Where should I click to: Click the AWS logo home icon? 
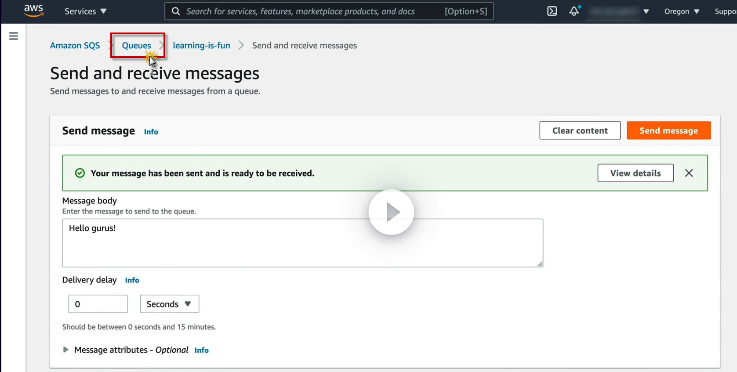(x=33, y=11)
